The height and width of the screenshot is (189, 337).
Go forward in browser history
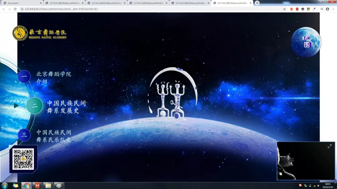point(9,9)
